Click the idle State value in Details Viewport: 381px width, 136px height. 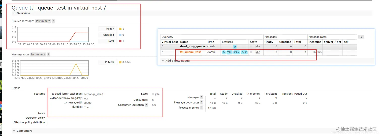(x=157, y=94)
